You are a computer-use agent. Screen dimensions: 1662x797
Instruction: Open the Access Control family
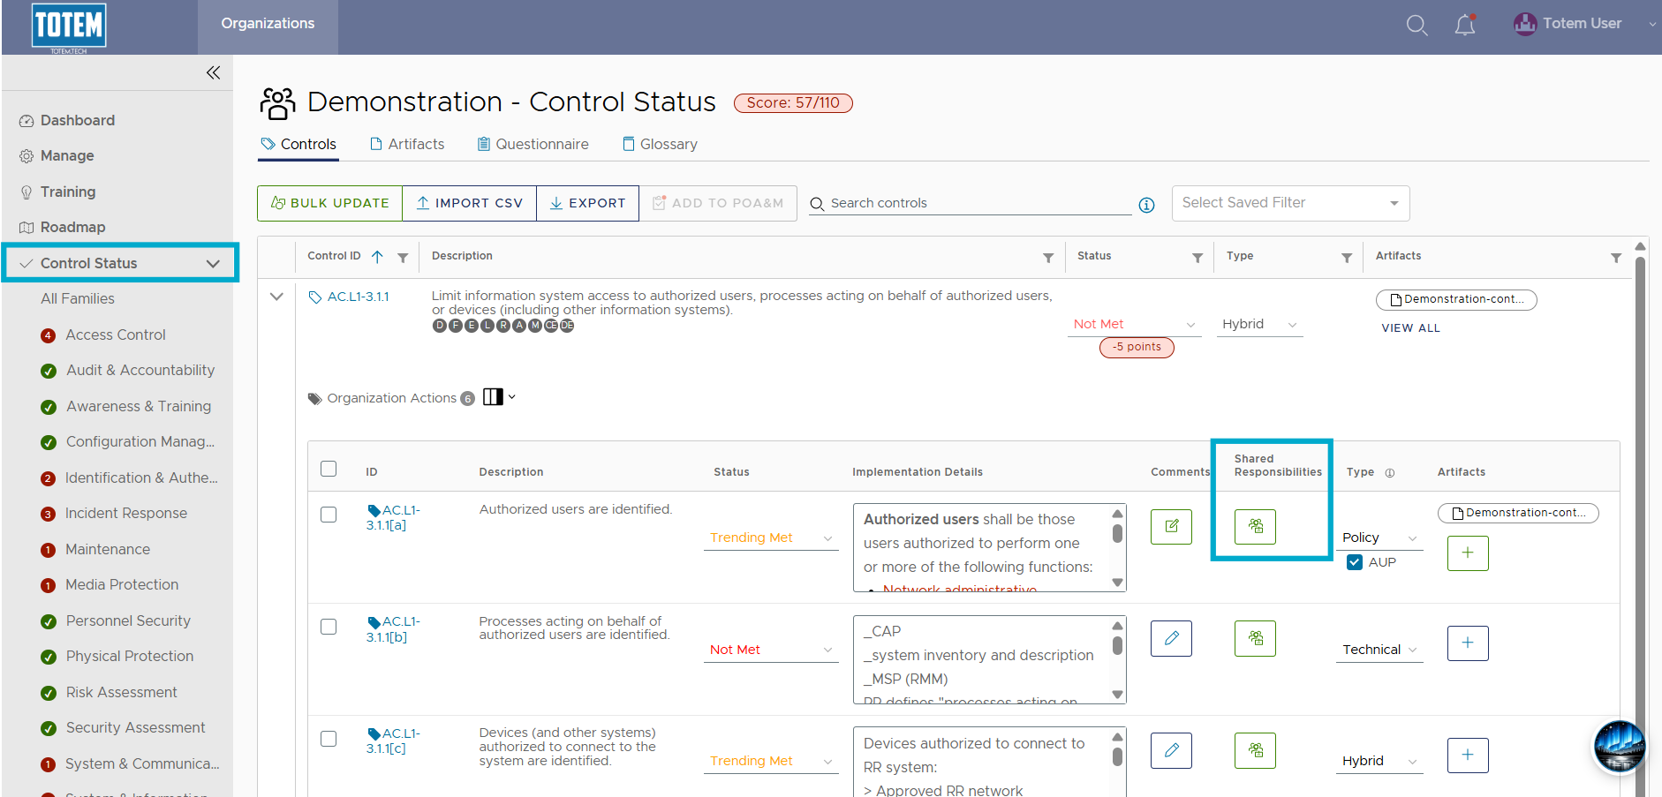(x=116, y=335)
